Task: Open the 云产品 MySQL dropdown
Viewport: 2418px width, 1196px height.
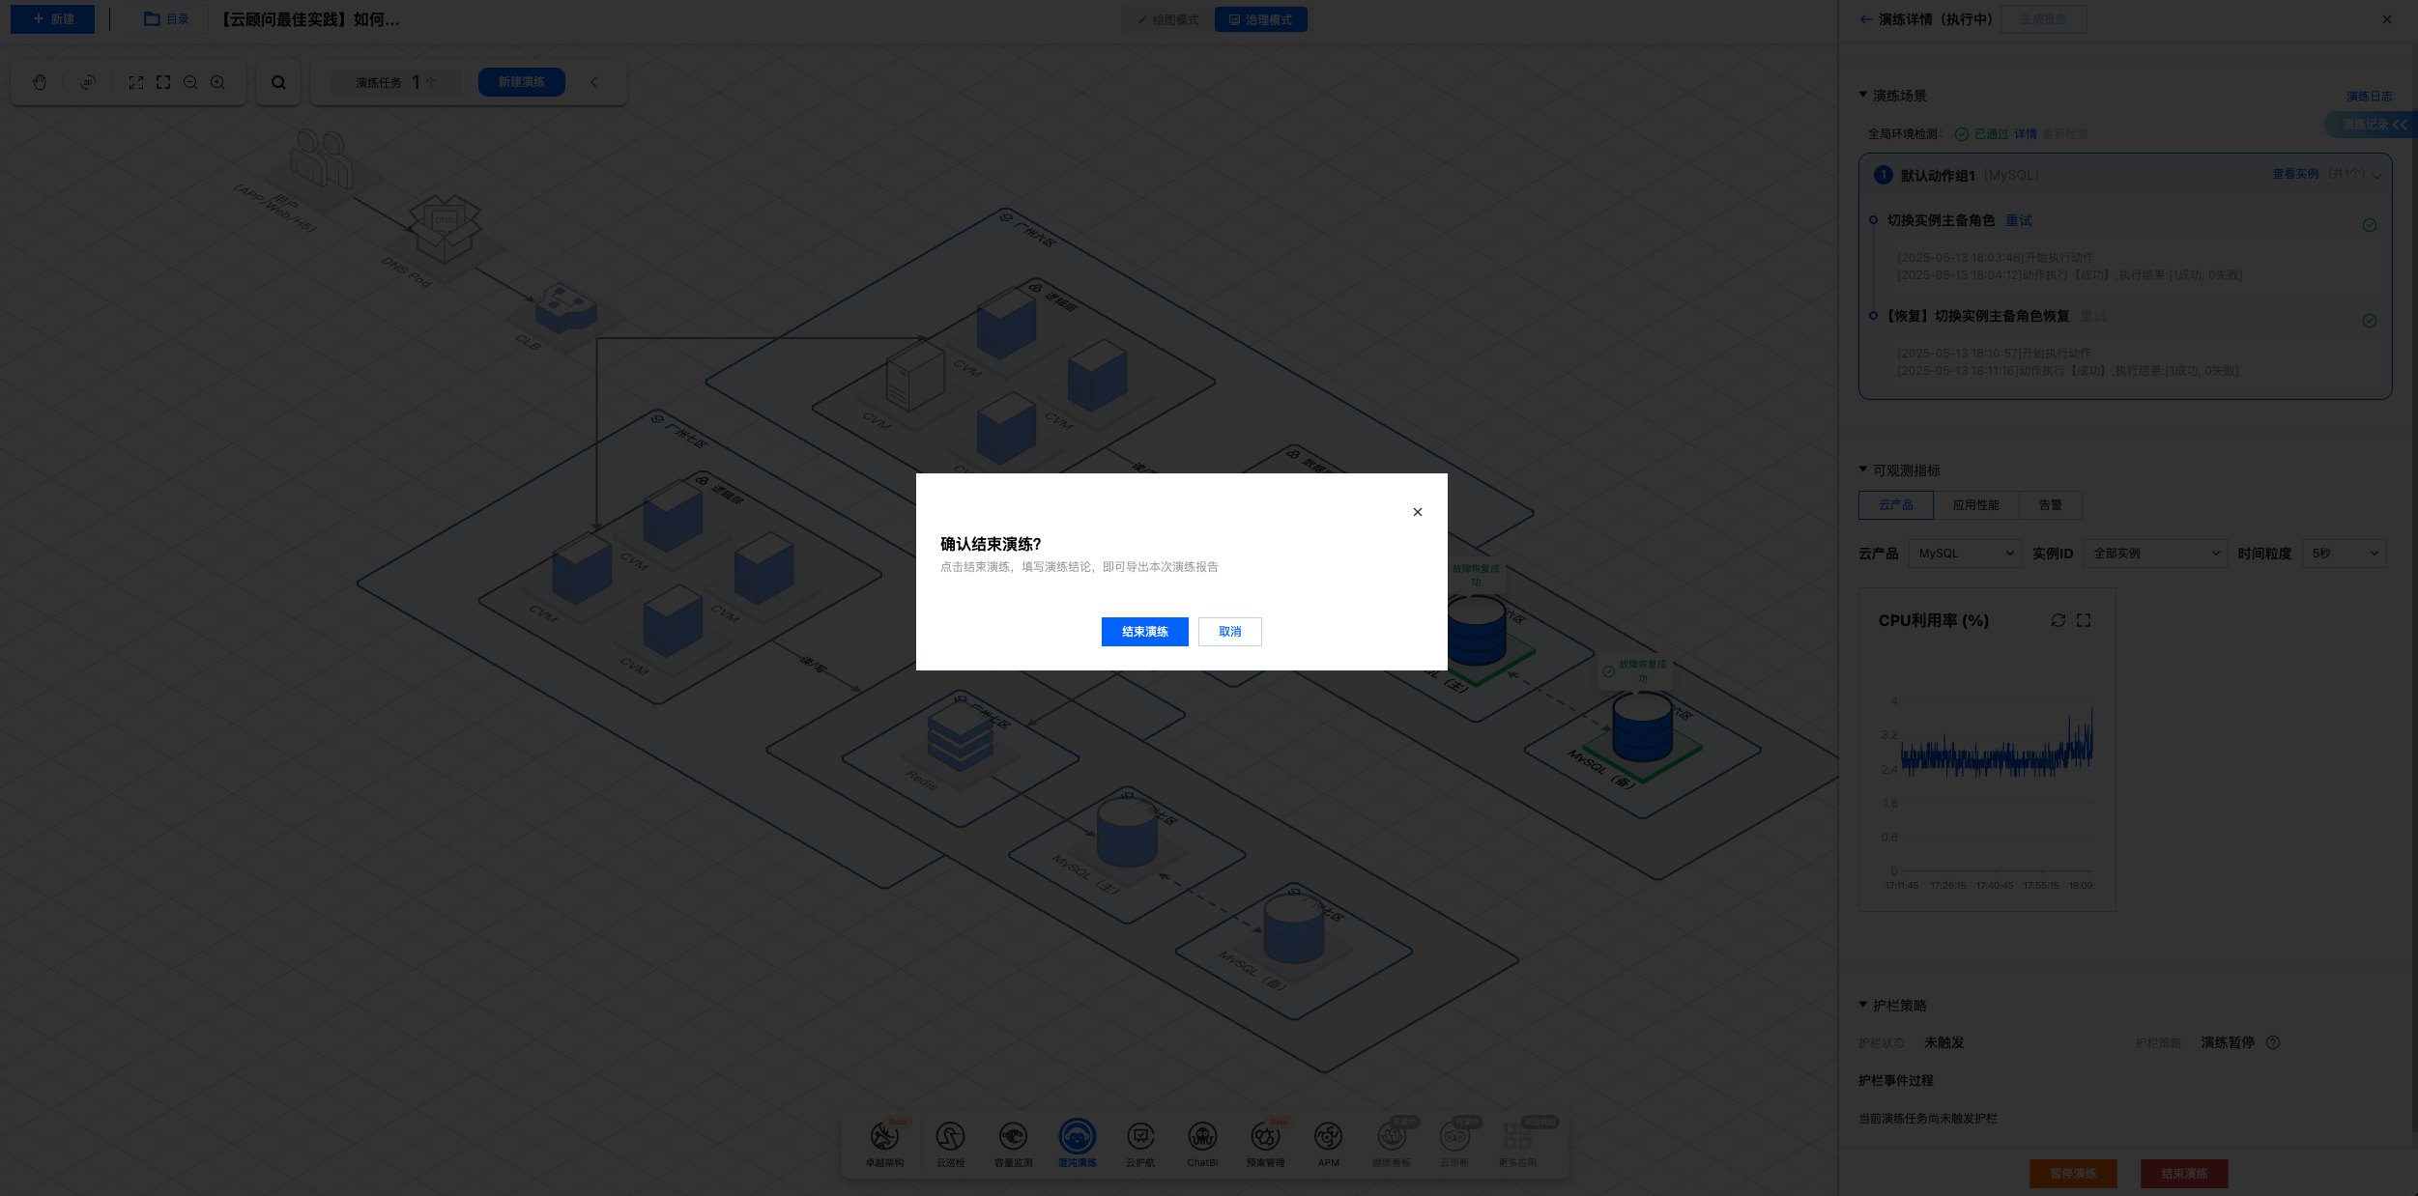Action: (1965, 554)
